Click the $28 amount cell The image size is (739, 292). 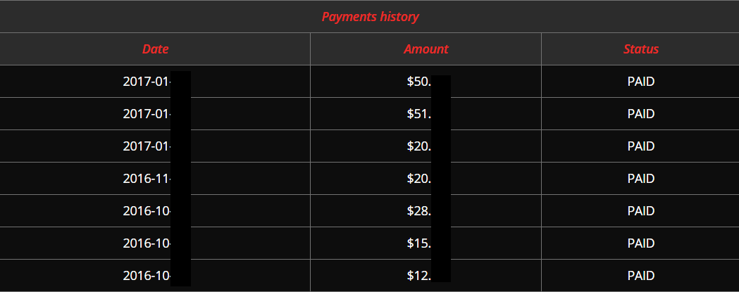(x=426, y=211)
